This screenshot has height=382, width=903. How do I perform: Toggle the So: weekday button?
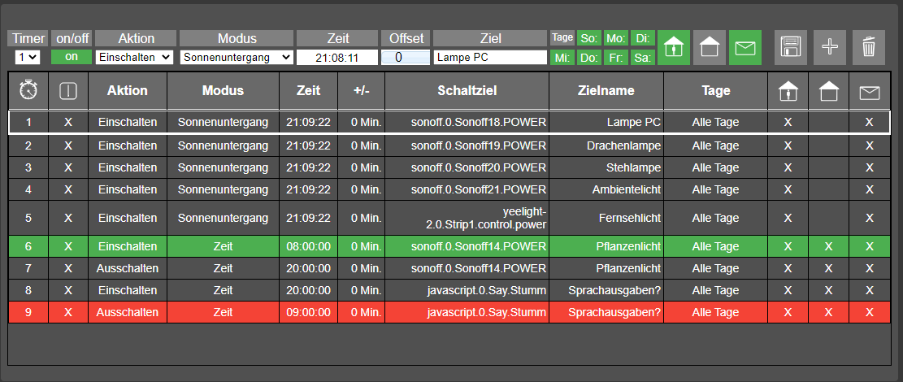pyautogui.click(x=588, y=38)
